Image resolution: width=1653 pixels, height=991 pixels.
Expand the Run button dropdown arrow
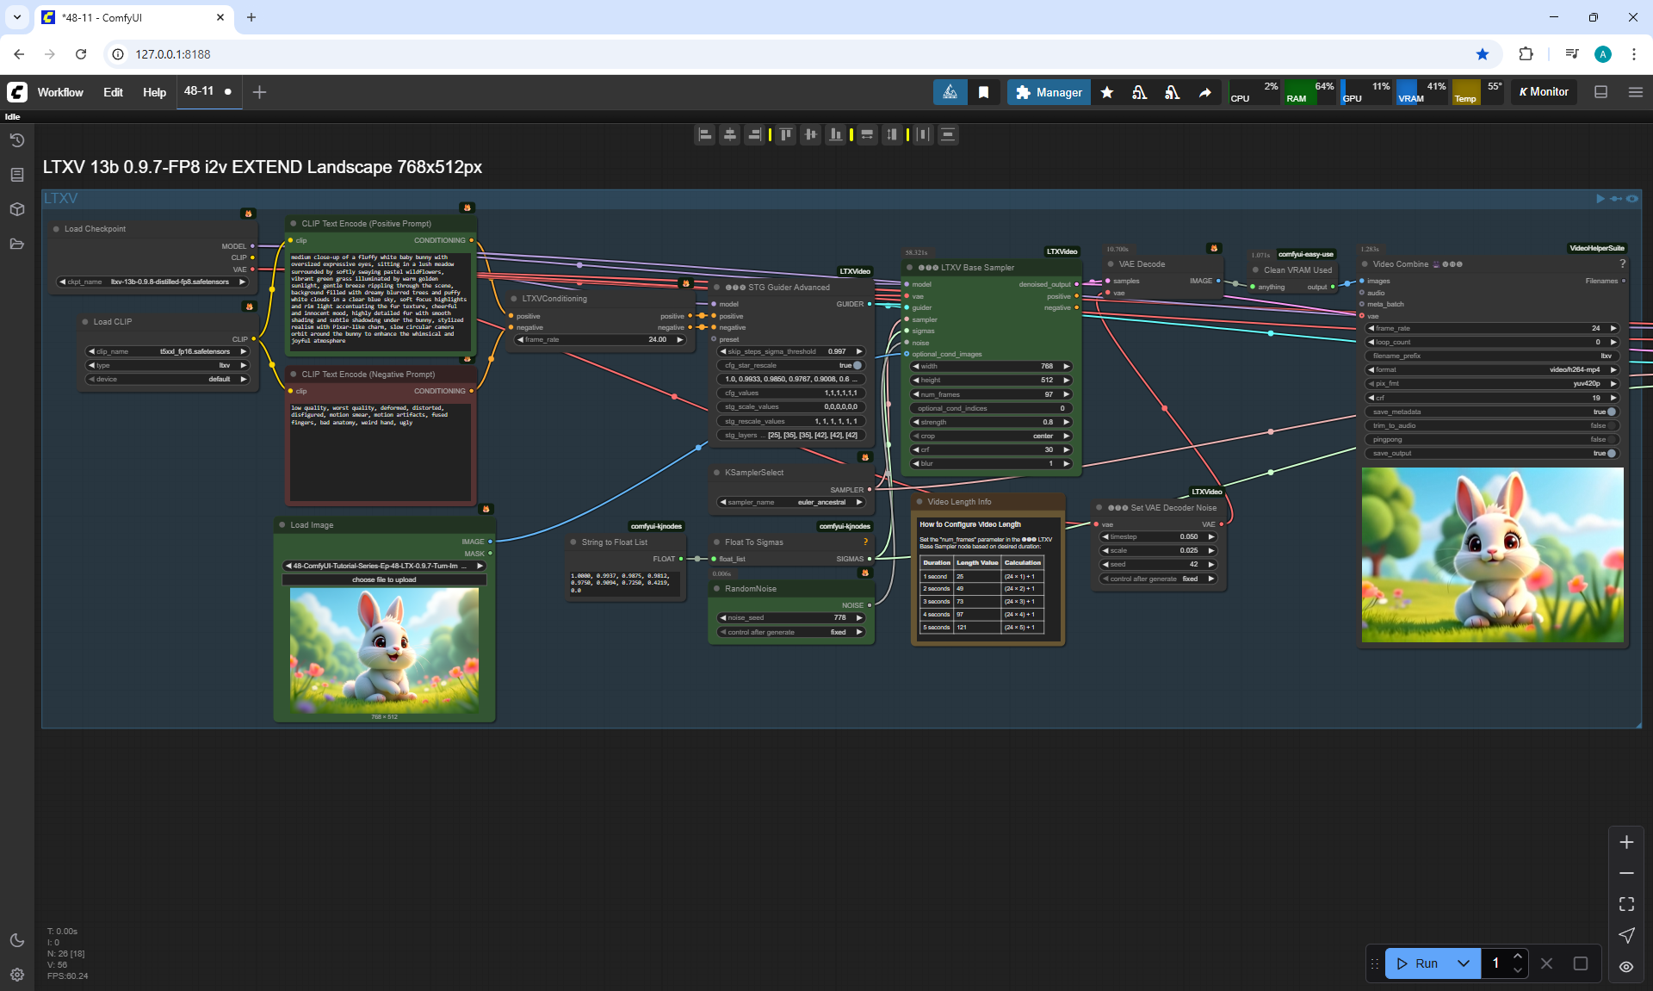point(1464,963)
